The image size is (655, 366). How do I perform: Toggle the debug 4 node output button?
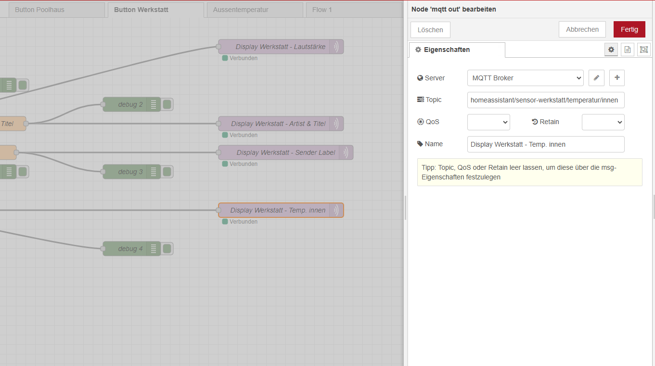(167, 249)
